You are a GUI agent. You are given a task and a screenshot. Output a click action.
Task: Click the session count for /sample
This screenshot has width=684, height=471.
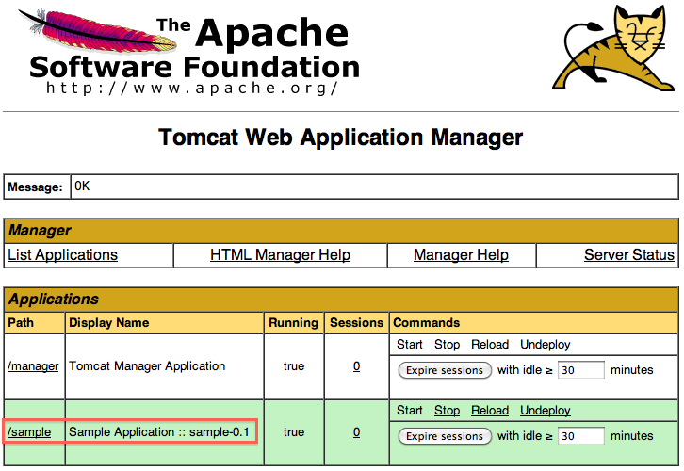(x=356, y=432)
